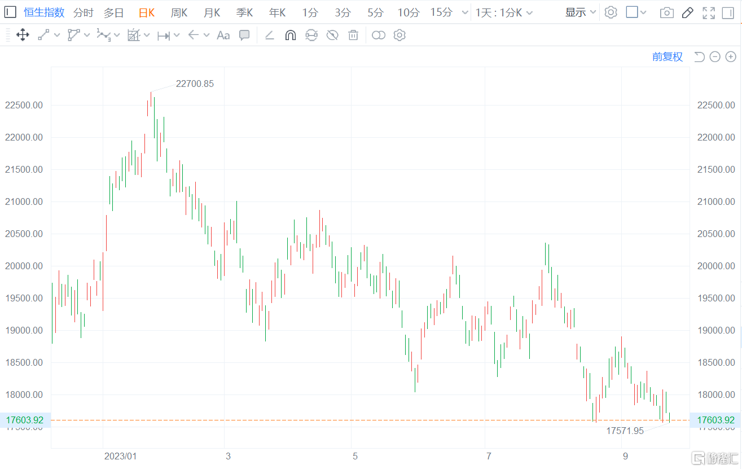
Task: Expand more minute intervals dropdown
Action: 465,12
